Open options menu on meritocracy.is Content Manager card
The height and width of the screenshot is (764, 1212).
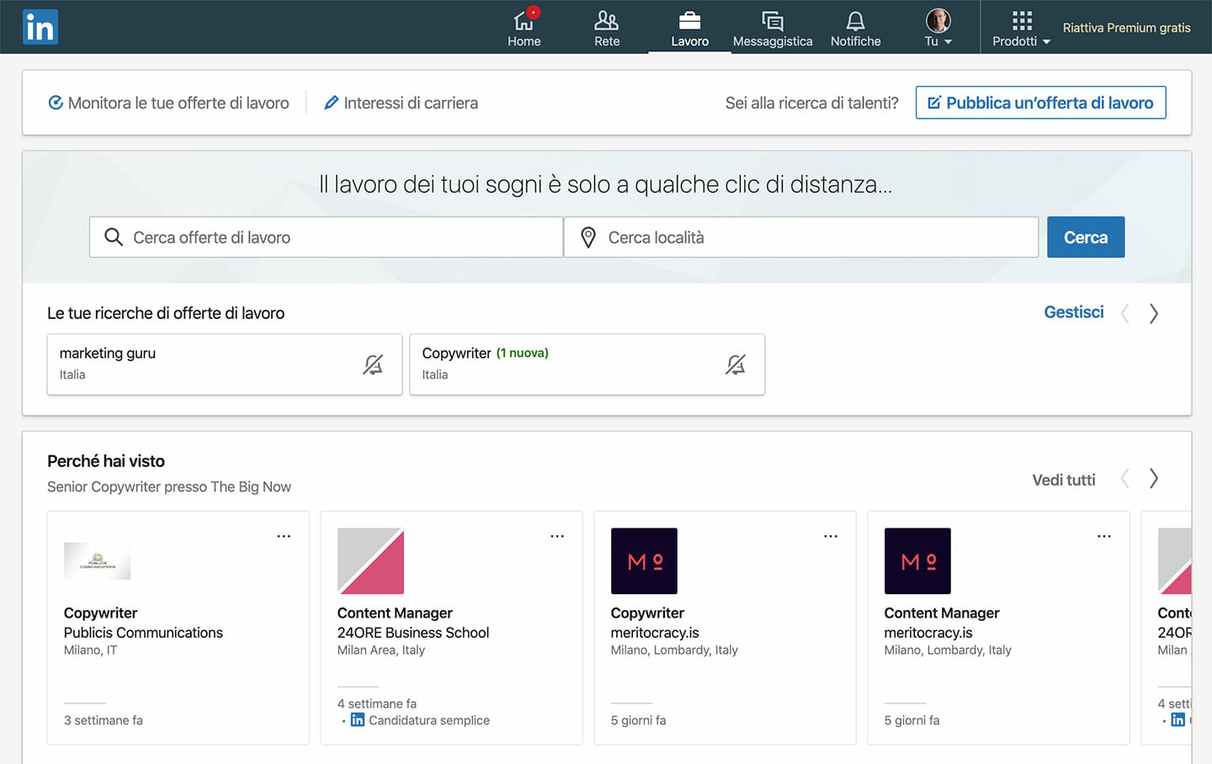point(1104,536)
